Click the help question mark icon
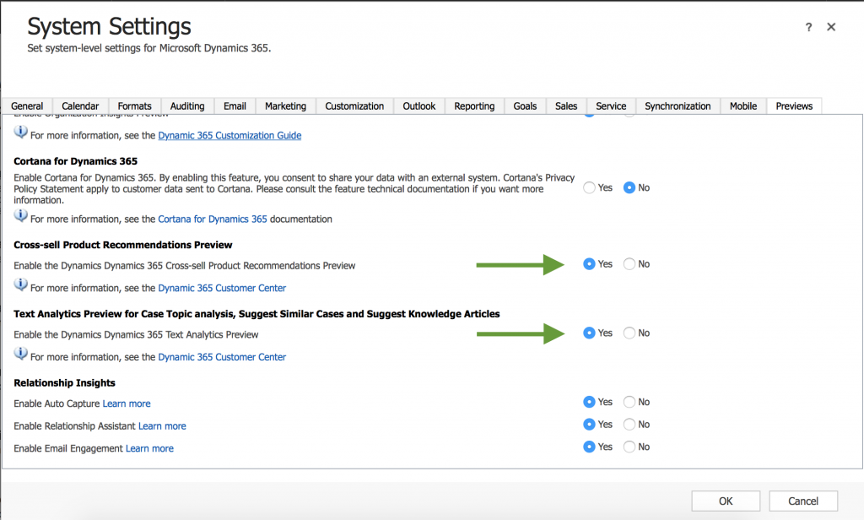The width and height of the screenshot is (864, 520). [809, 28]
